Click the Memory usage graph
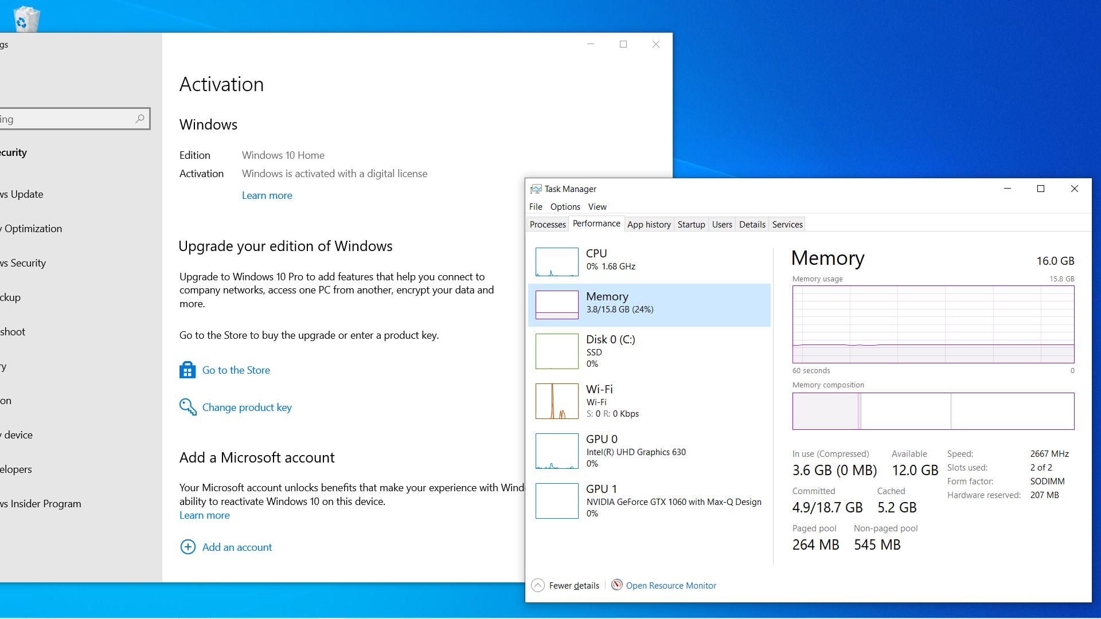 coord(933,324)
